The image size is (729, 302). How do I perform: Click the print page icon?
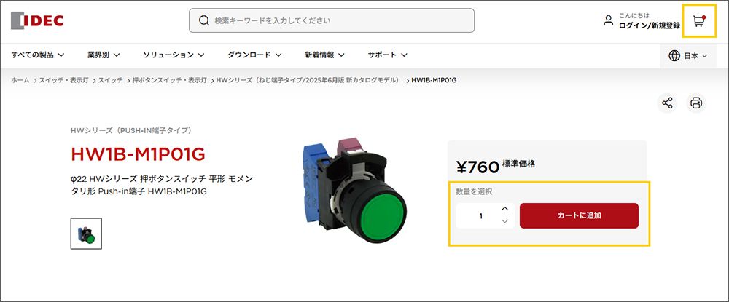[x=696, y=103]
